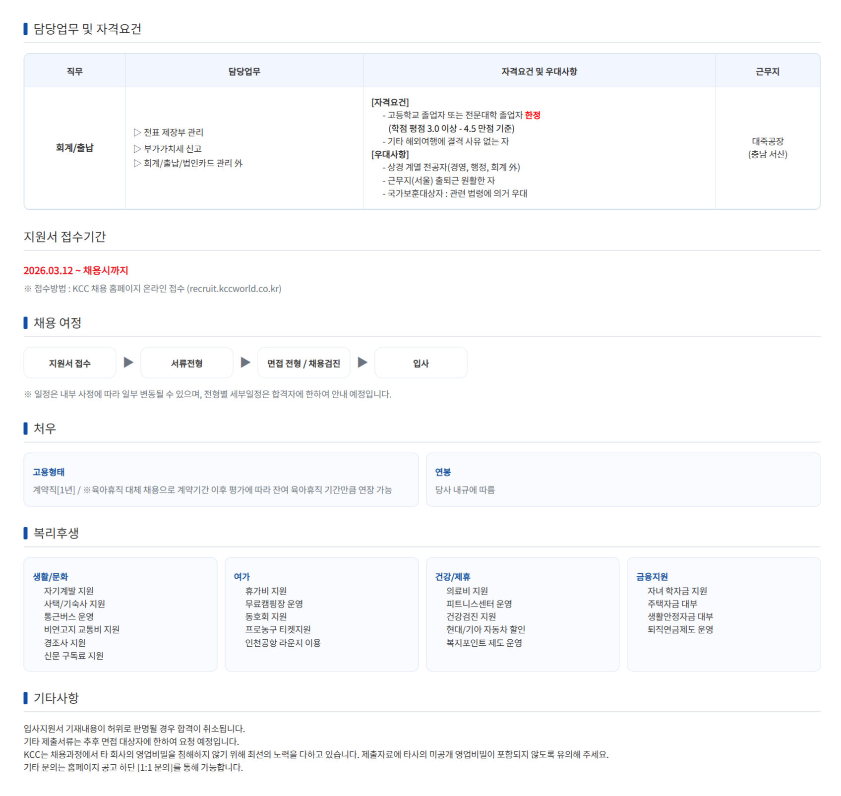This screenshot has height=796, width=841.
Task: Select the 면접 전형 / 채용검진 step box
Action: (x=303, y=363)
